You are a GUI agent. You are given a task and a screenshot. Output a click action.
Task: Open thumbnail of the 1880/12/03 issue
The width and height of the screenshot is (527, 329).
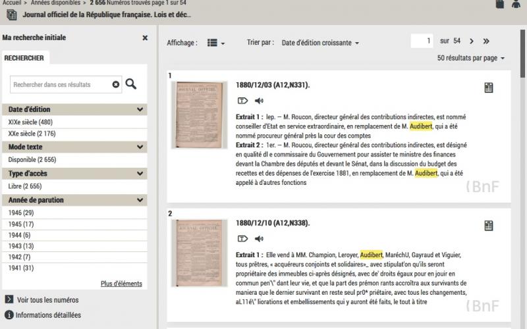pyautogui.click(x=200, y=114)
